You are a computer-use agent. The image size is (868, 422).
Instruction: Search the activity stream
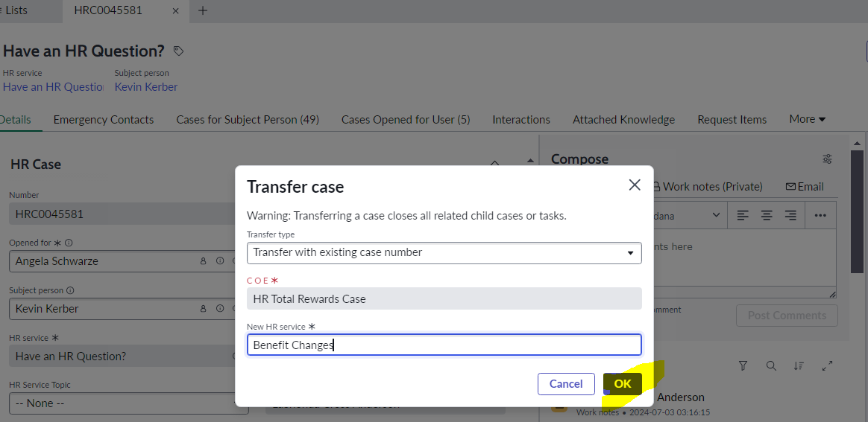[771, 365]
